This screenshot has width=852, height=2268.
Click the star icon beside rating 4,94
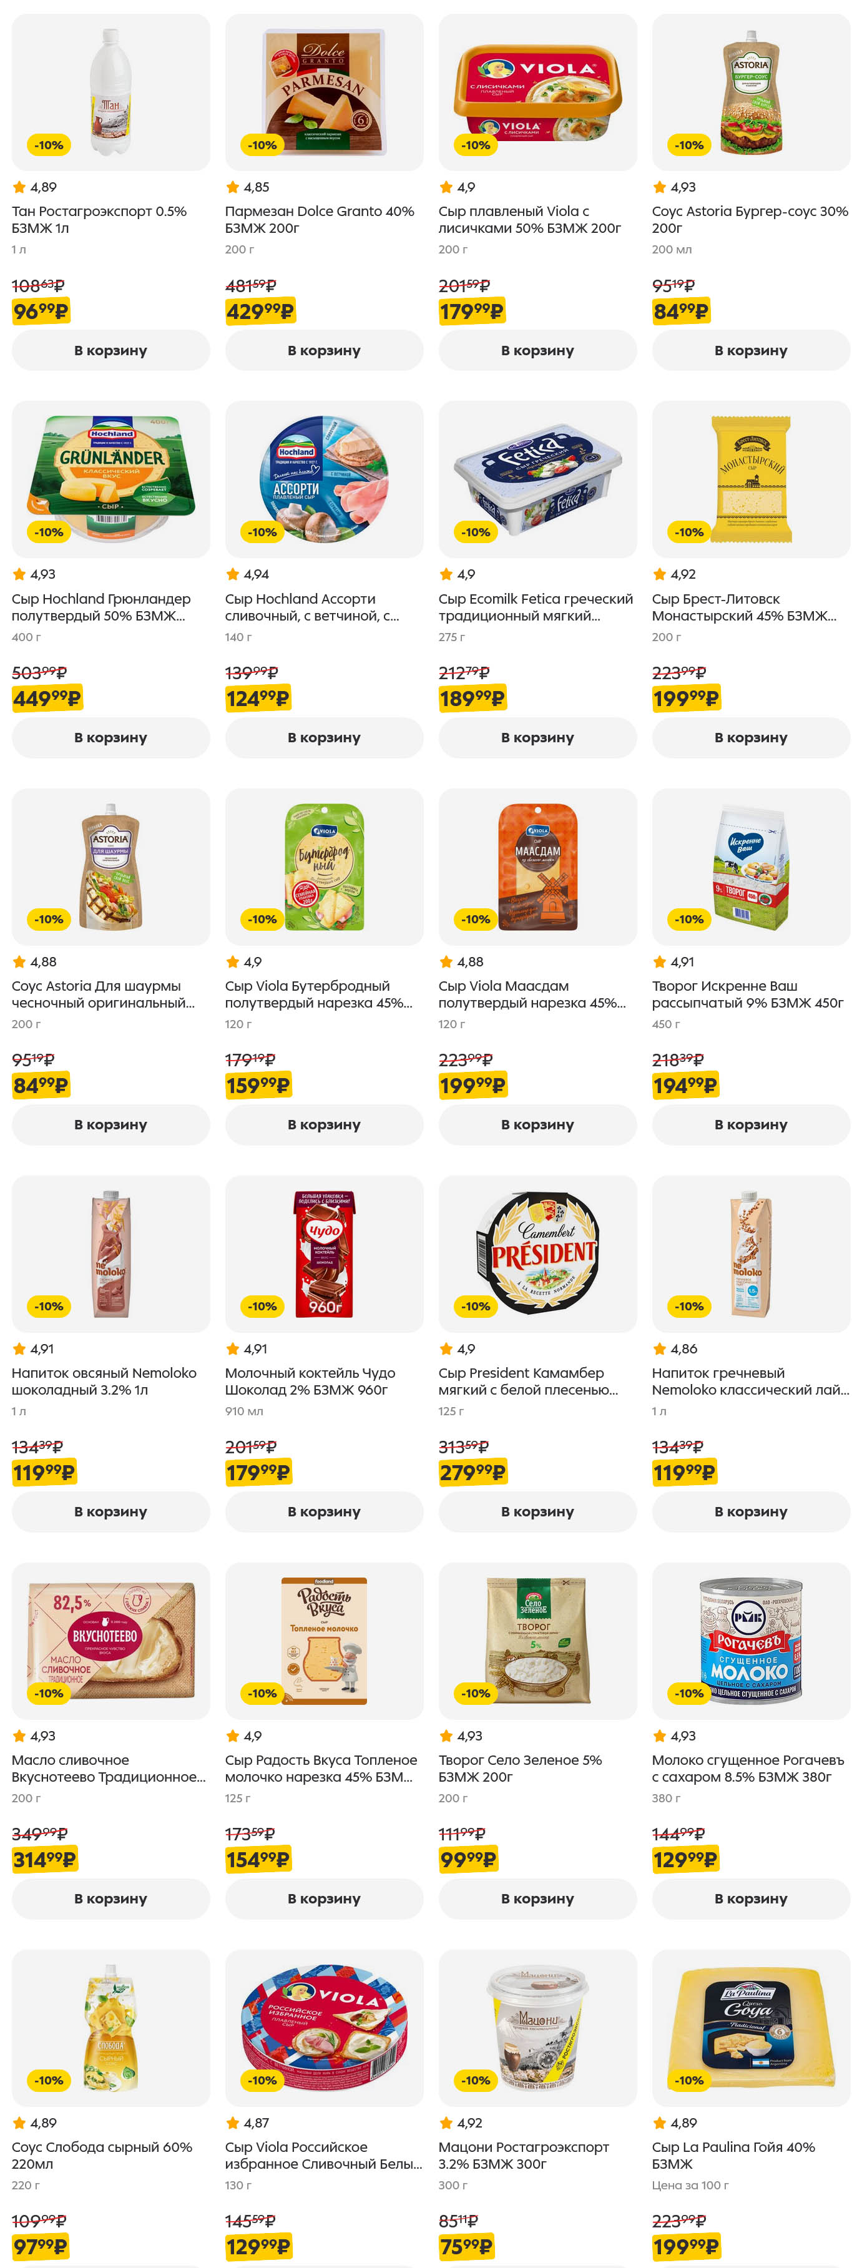233,574
